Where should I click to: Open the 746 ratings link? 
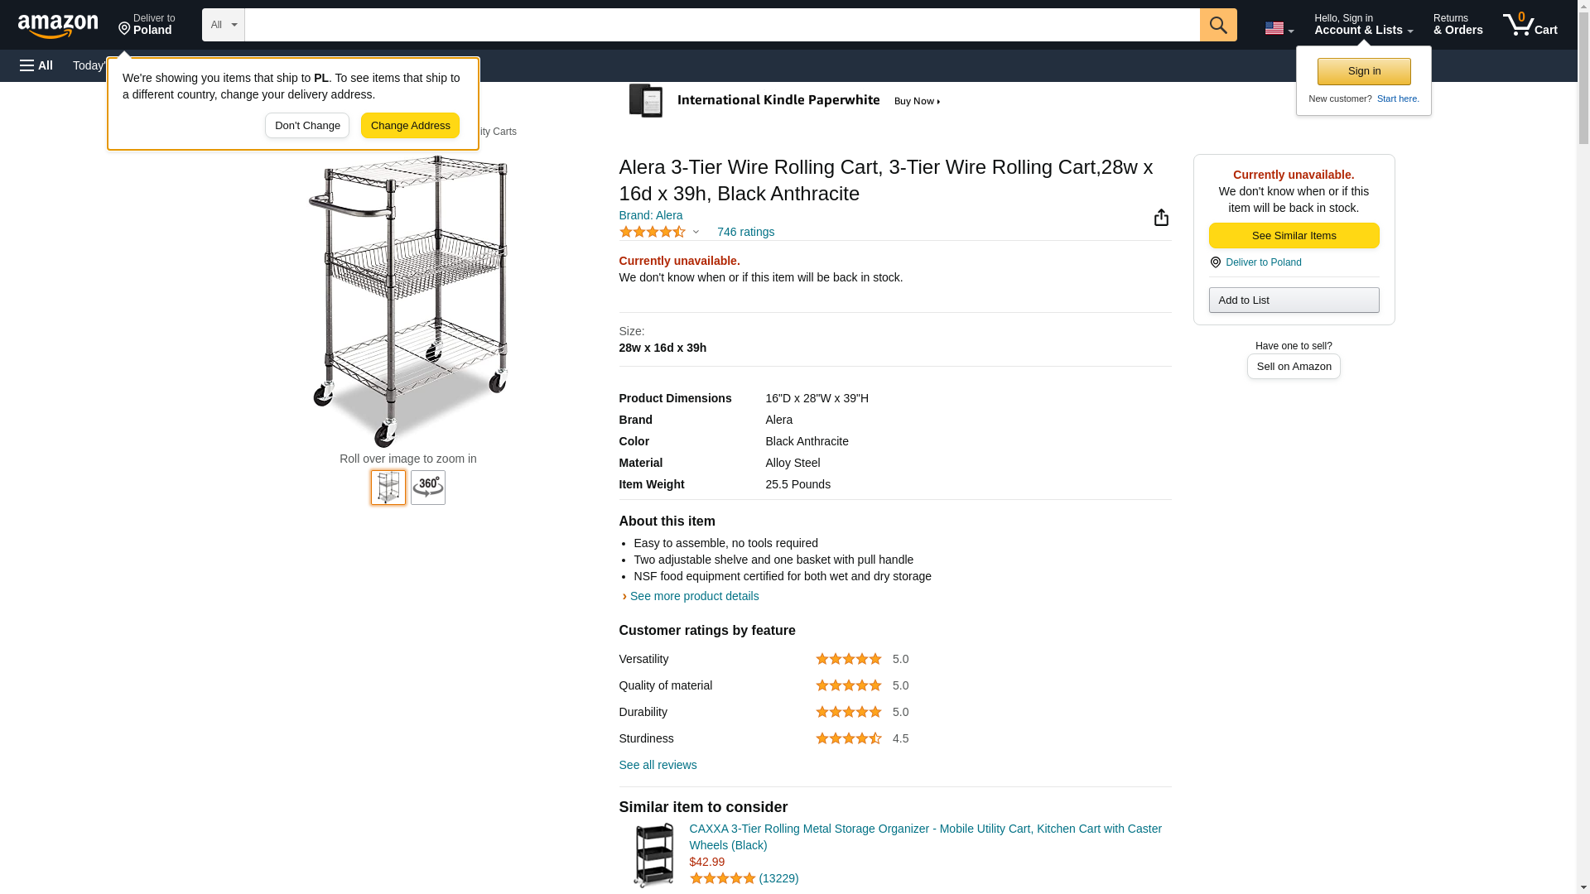[x=745, y=233]
